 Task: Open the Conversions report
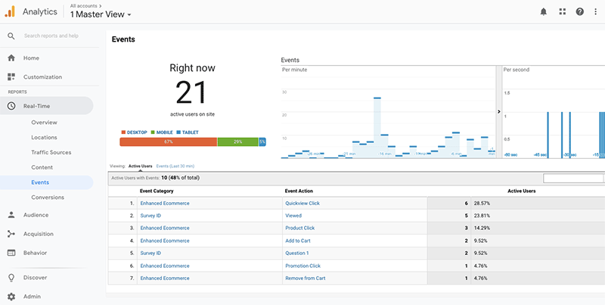tap(48, 198)
